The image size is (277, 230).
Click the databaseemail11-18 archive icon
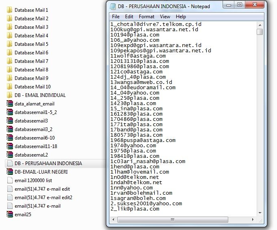(10, 146)
